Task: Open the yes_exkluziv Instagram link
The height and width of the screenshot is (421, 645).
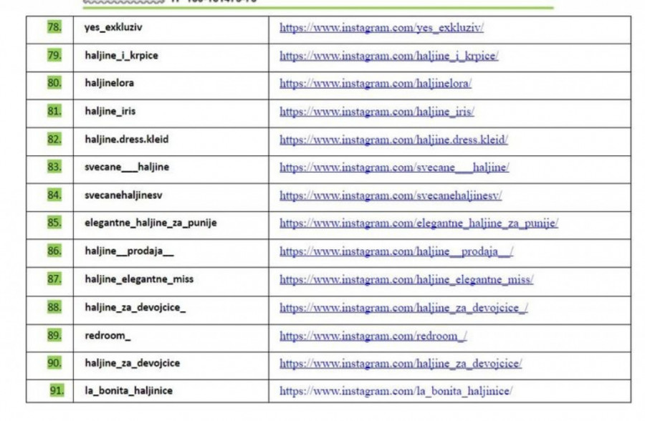Action: 381,28
